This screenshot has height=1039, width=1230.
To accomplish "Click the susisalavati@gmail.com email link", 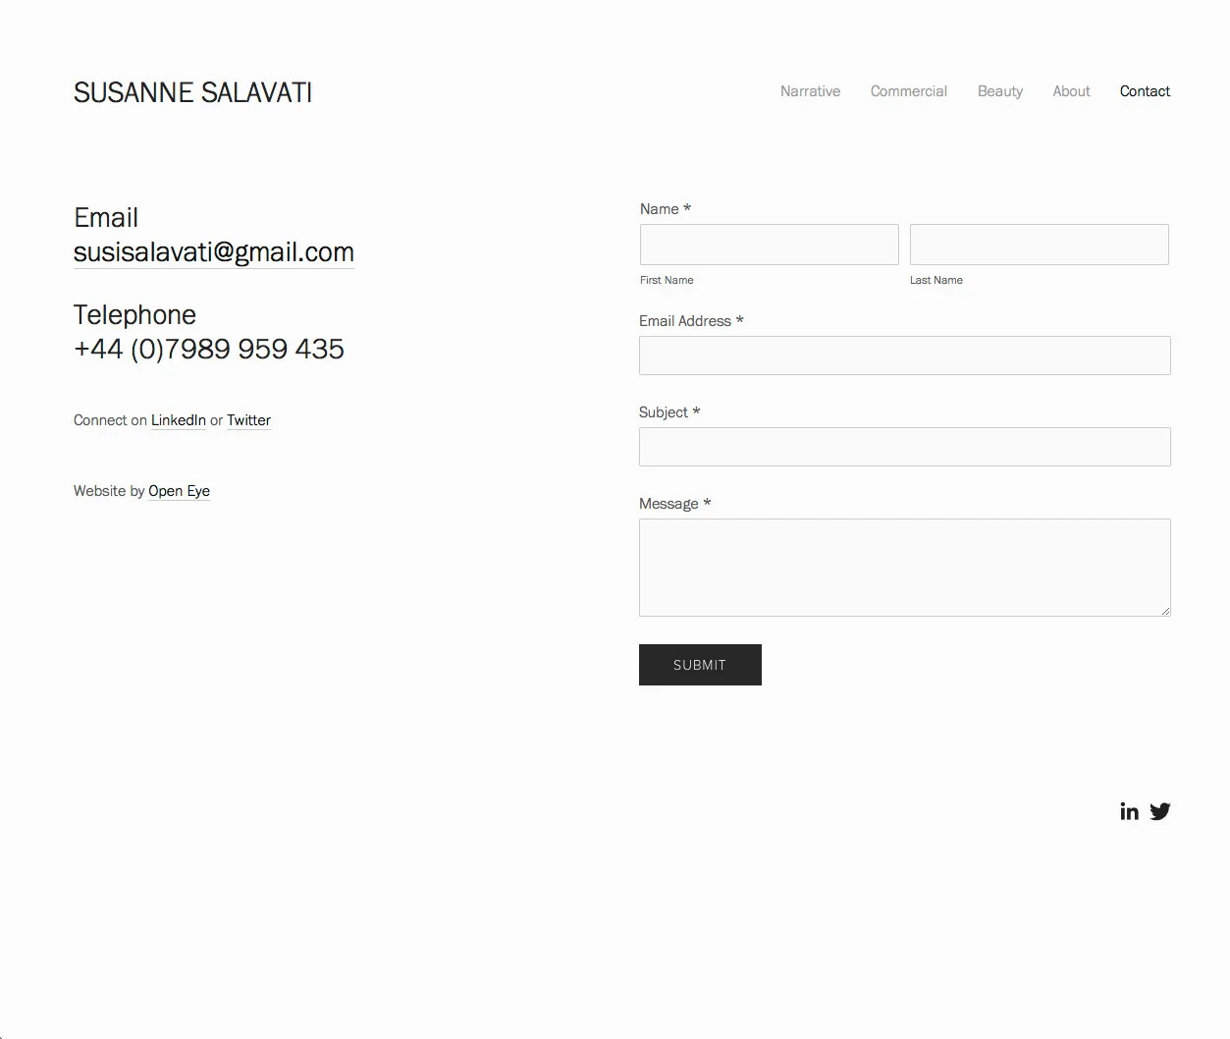I will coord(213,252).
